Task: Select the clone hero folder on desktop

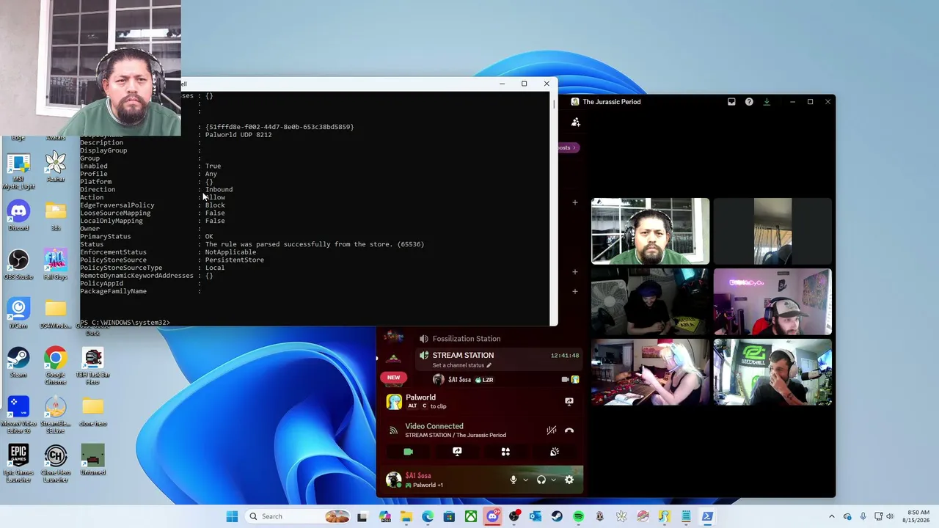Action: (x=92, y=411)
